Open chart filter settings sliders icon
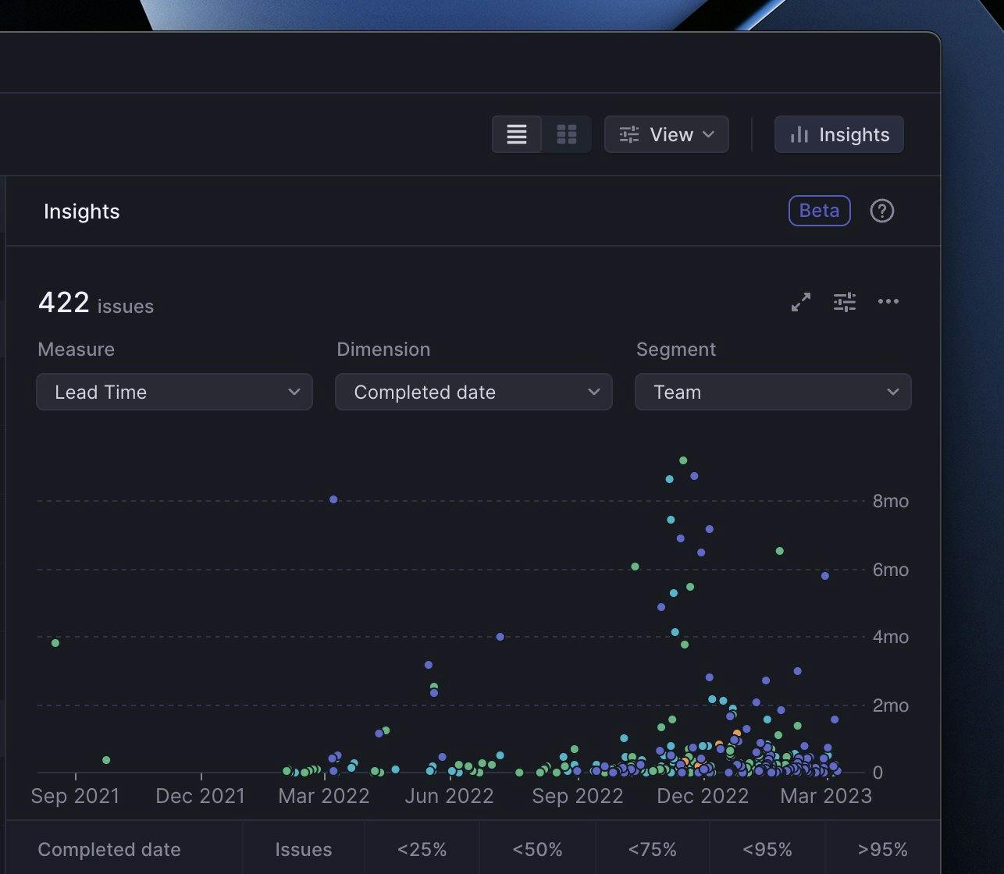 tap(845, 302)
